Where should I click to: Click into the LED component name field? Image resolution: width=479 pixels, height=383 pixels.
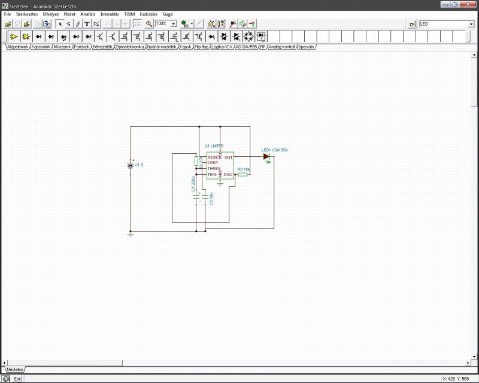click(x=444, y=24)
